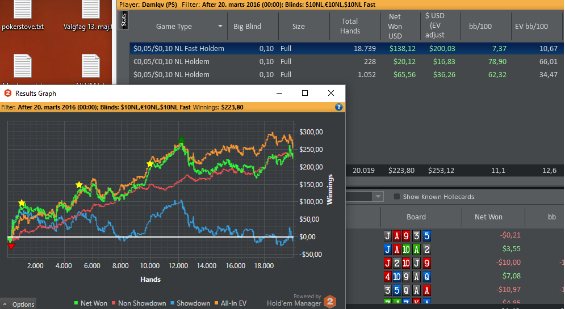Click the Hold'em Manager 2 logo
Screen dimensions: 565x309
[x=330, y=302]
